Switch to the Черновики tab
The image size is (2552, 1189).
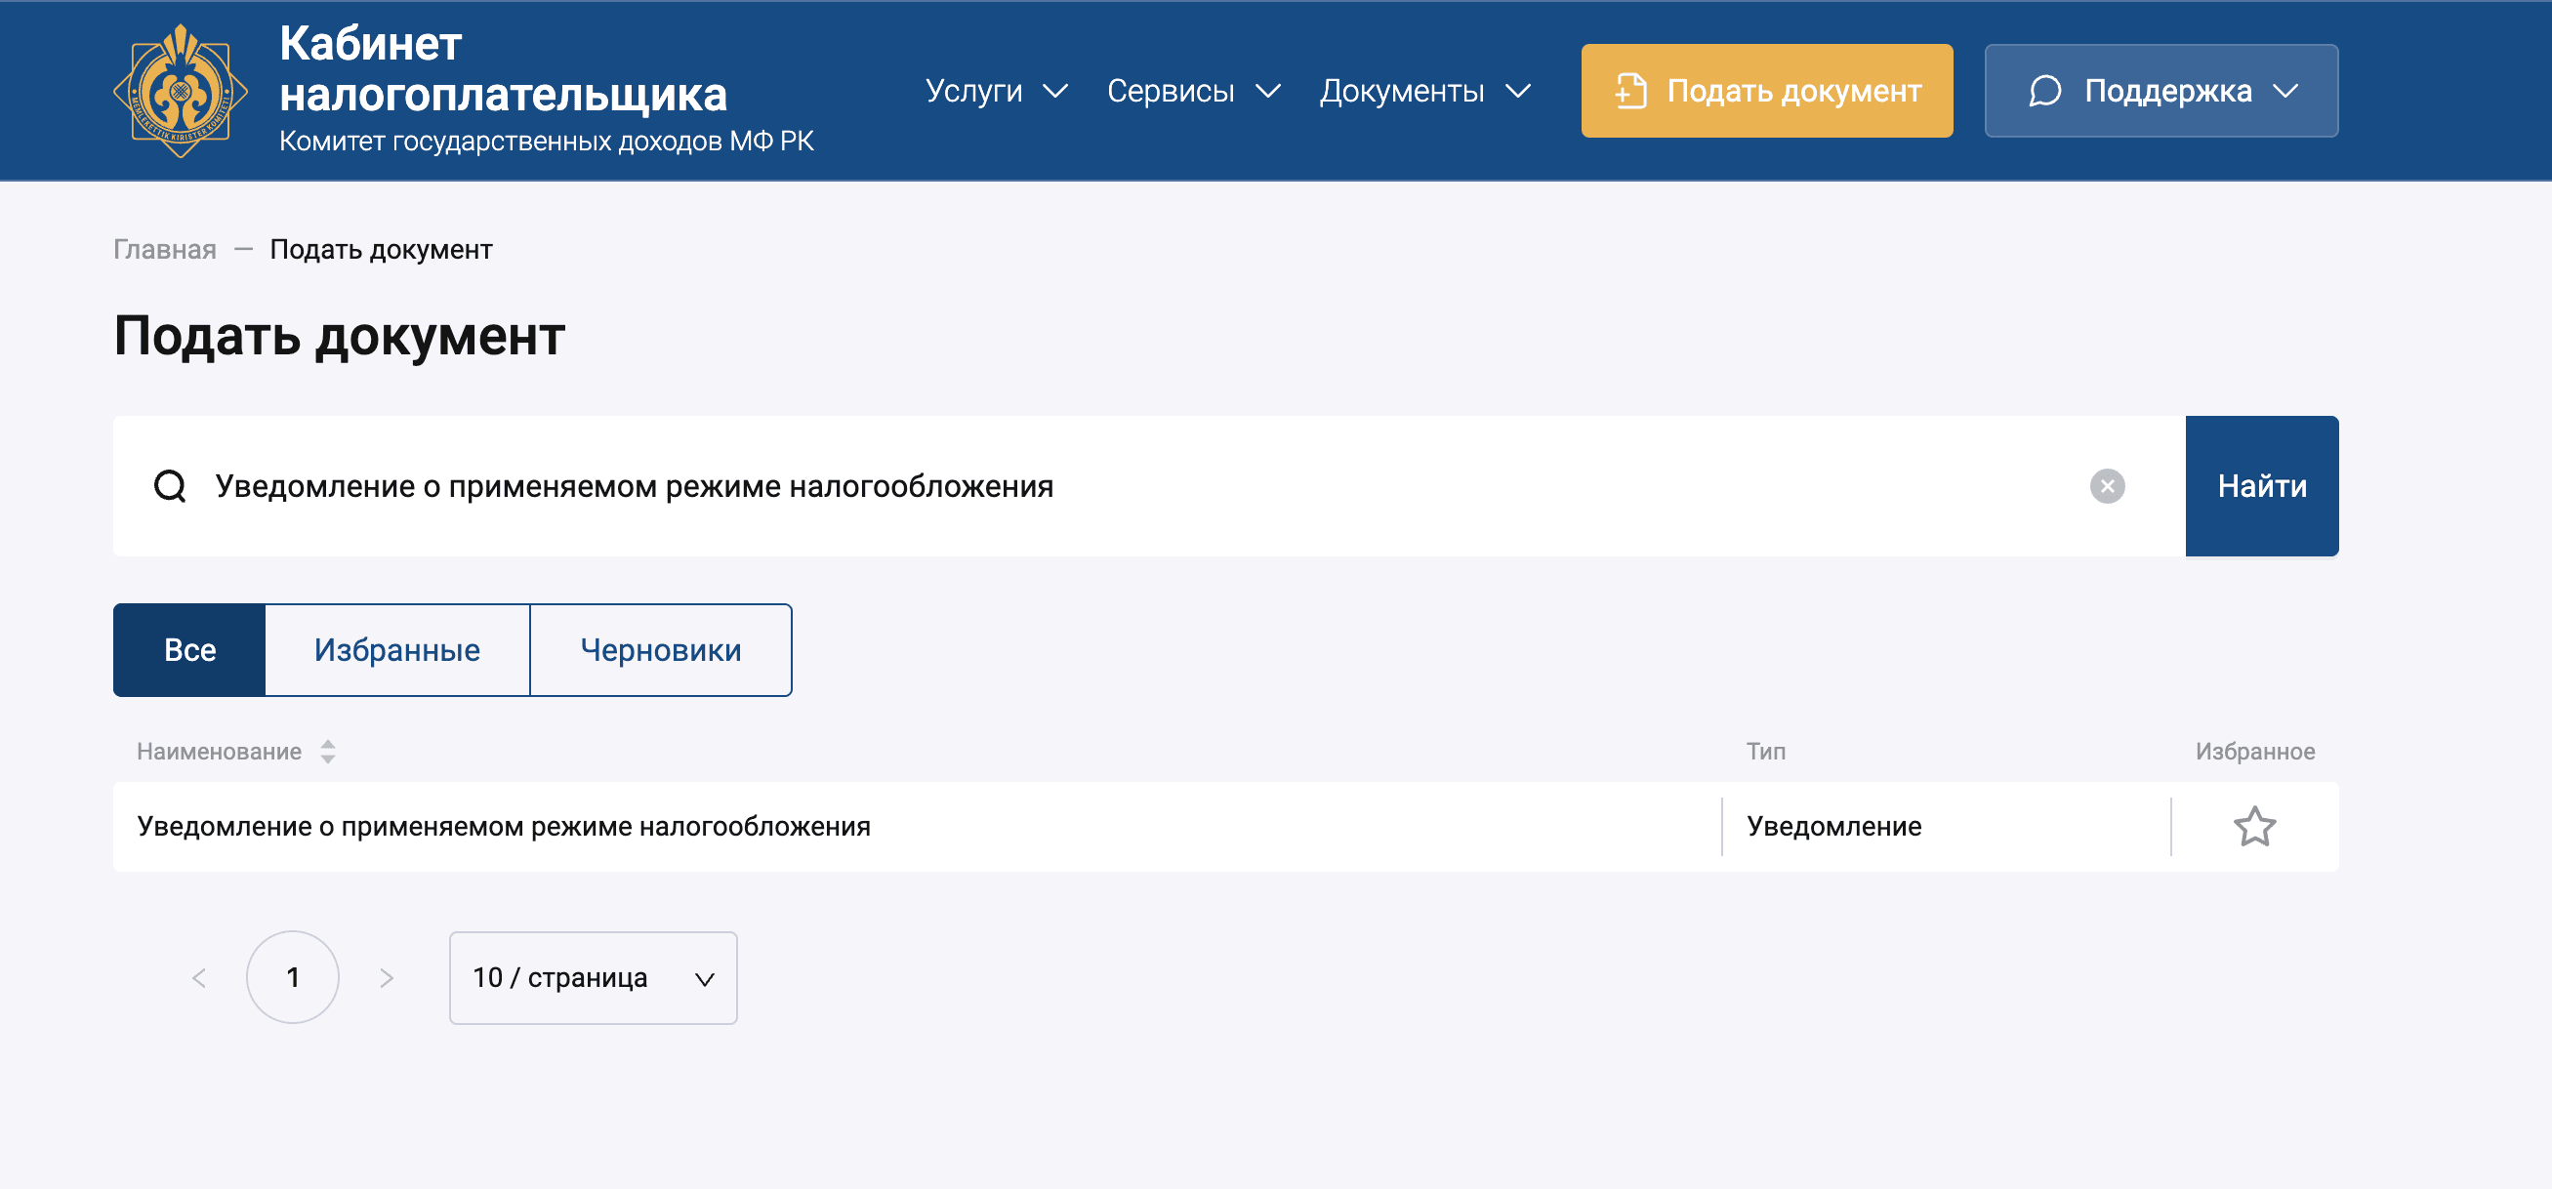coord(661,651)
